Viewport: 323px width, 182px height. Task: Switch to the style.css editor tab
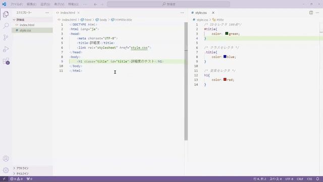[x=201, y=13]
